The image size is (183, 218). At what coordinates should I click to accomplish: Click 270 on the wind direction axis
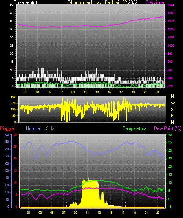[13, 103]
